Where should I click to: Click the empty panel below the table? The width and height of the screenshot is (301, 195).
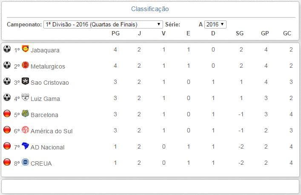click(150, 186)
